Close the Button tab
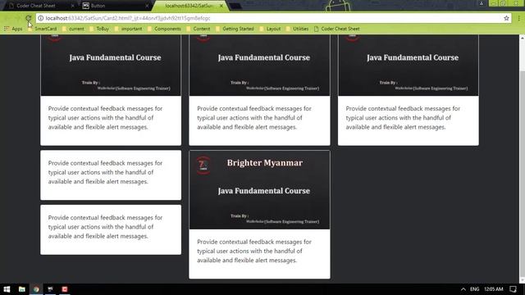 pos(147,6)
